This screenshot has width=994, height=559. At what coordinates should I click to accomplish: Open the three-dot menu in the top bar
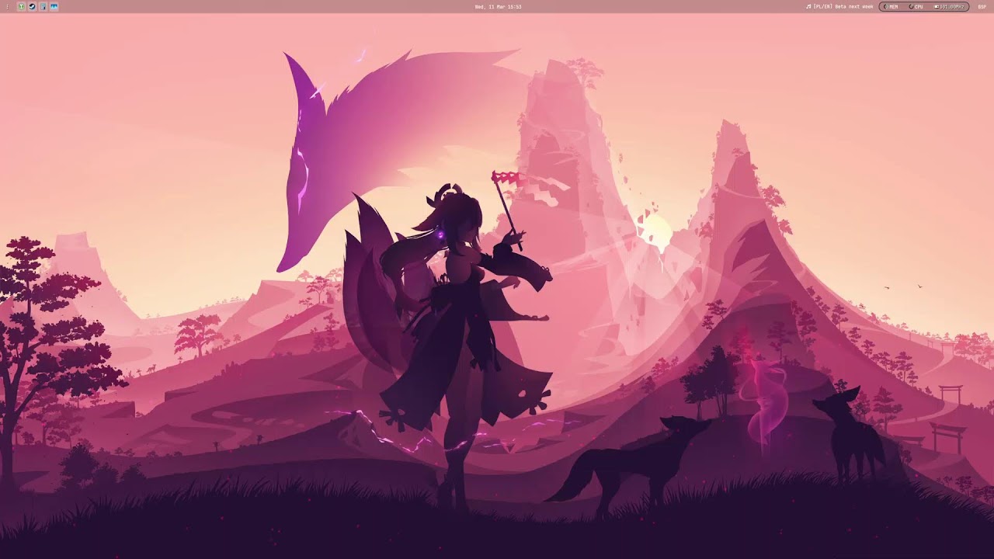7,6
